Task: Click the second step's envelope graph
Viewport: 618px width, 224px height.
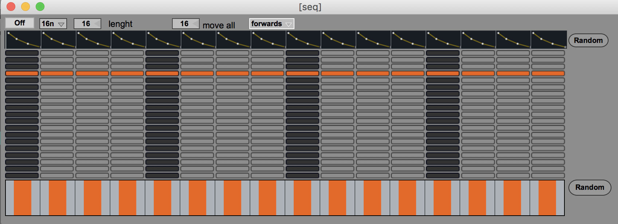Action: (58, 40)
